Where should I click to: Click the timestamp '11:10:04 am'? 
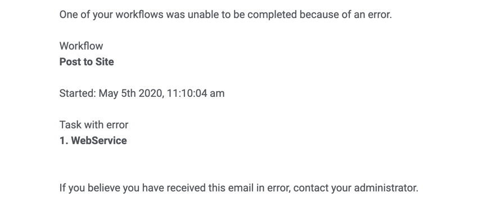[x=196, y=93]
